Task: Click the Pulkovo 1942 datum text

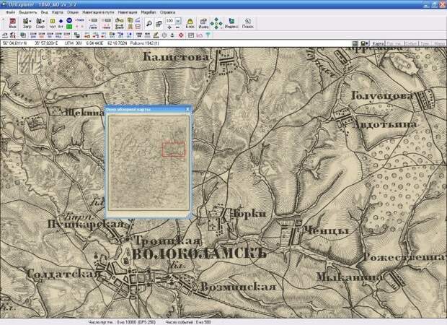Action: [x=144, y=43]
